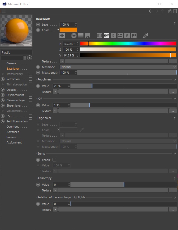Click the Rotation Texture browse button
Image resolution: width=178 pixels, height=230 pixels.
coord(173,210)
